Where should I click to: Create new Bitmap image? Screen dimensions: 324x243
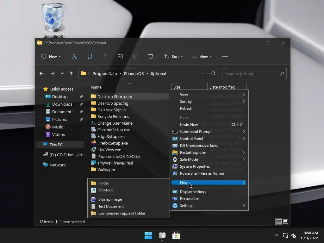[x=128, y=199]
